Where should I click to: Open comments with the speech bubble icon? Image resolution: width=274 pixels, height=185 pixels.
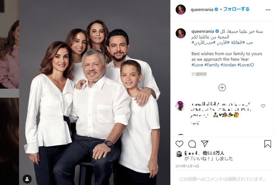pos(192,144)
